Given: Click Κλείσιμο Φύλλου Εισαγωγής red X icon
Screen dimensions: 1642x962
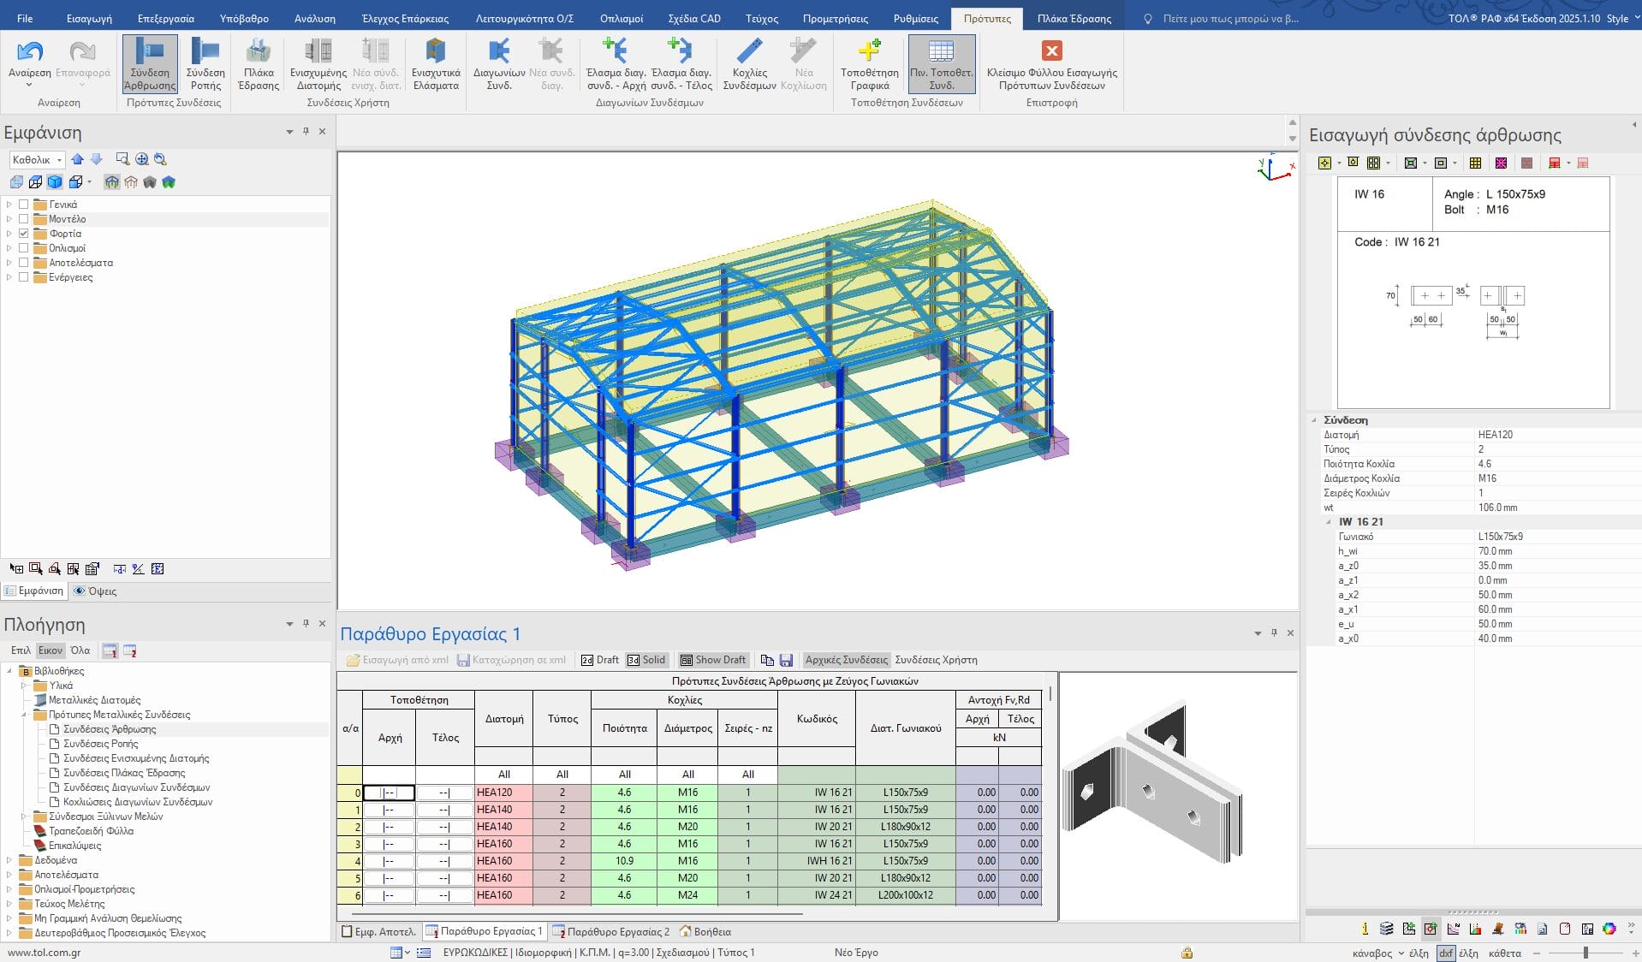Looking at the screenshot, I should point(1051,51).
